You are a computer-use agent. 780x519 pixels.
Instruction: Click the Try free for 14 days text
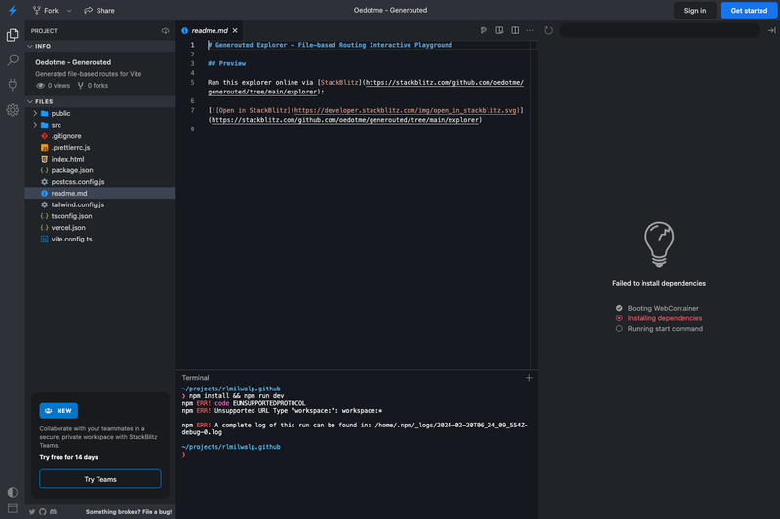click(68, 457)
